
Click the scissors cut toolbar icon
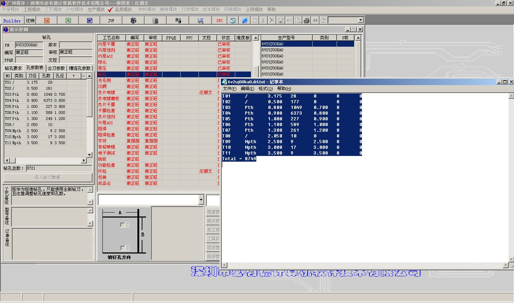[263, 21]
